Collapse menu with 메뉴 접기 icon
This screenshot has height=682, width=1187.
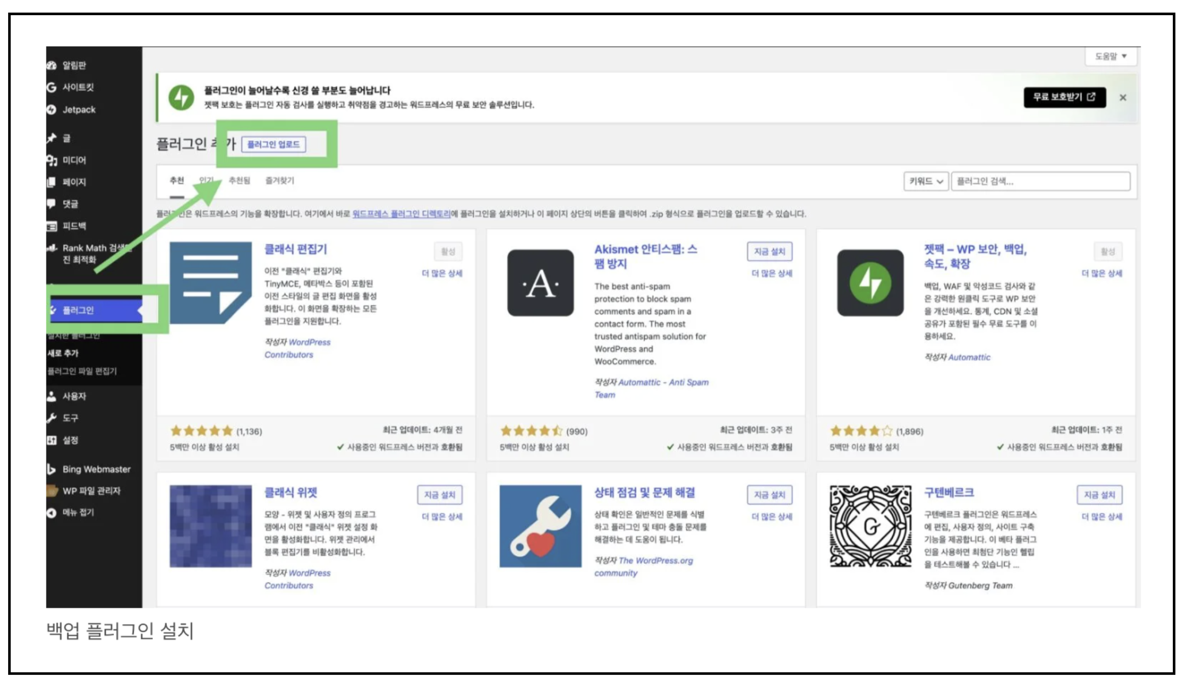click(51, 512)
